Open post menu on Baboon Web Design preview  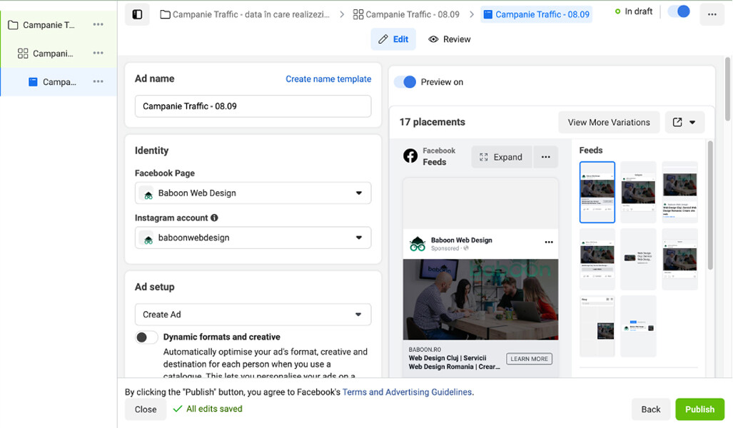(549, 243)
